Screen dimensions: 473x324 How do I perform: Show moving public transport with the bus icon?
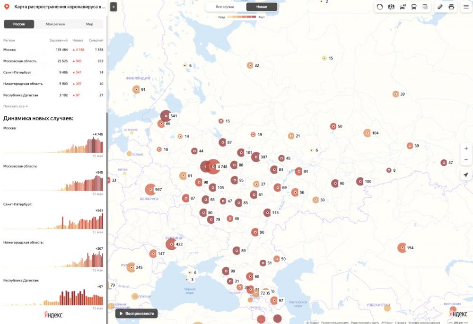[414, 7]
